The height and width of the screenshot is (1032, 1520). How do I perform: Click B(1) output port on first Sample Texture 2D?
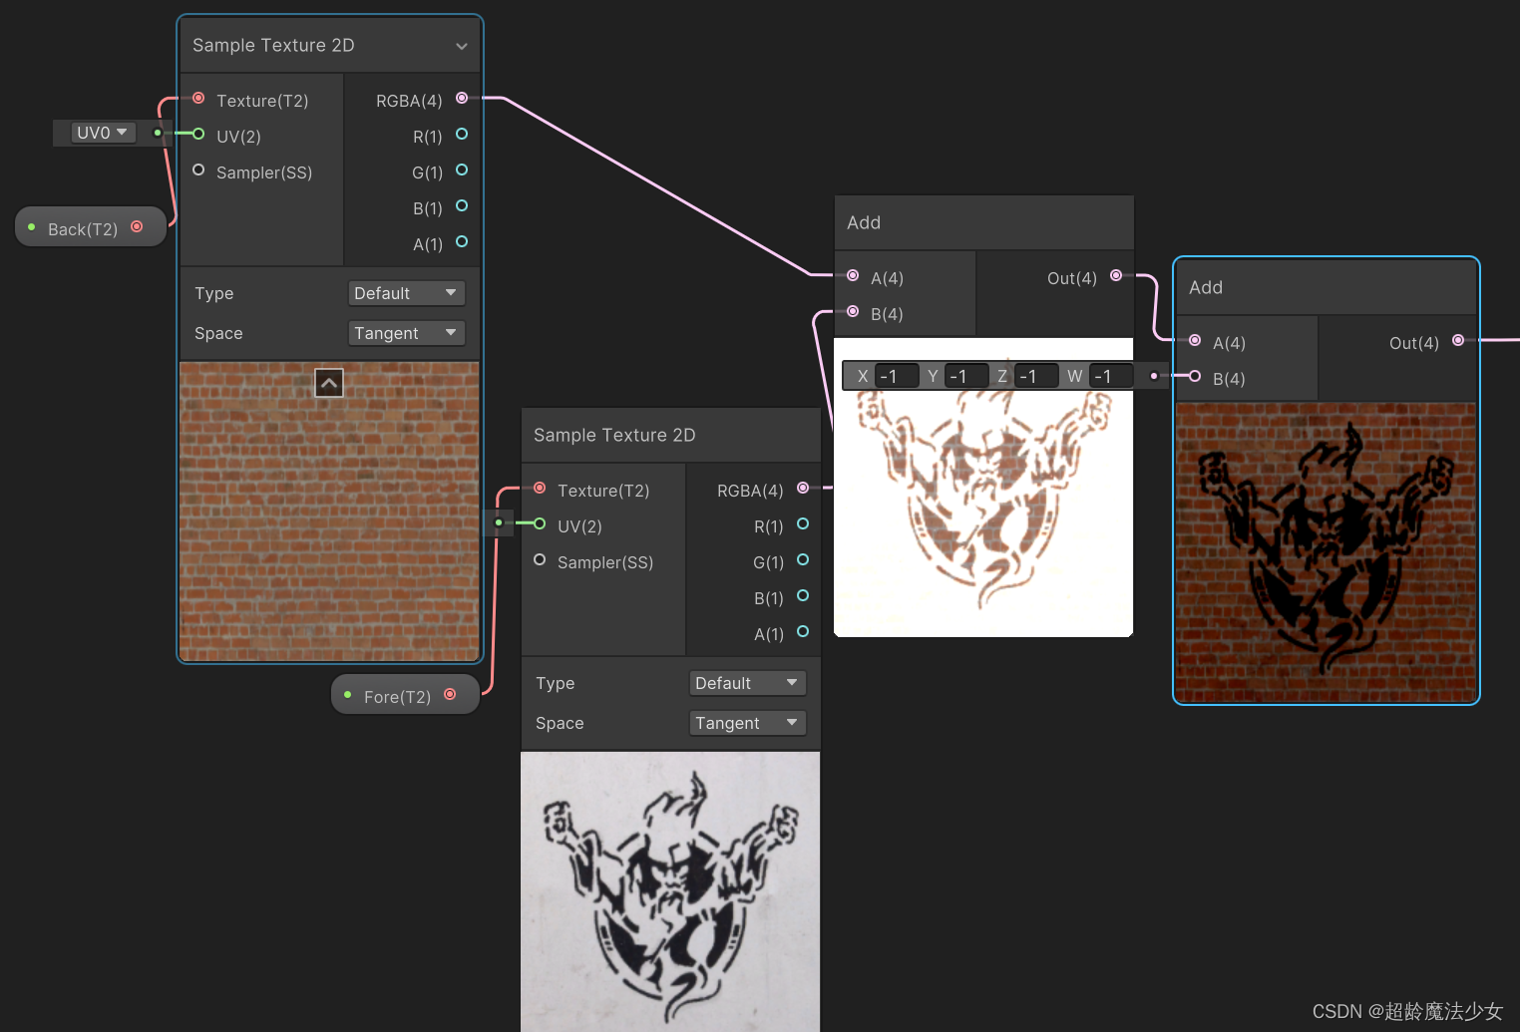pyautogui.click(x=462, y=205)
